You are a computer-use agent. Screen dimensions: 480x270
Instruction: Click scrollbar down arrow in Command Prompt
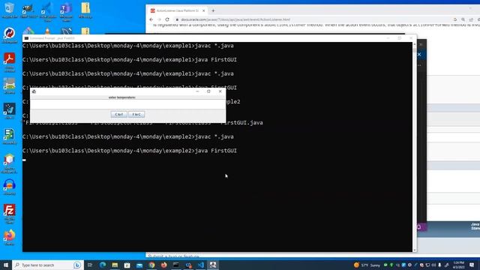click(415, 250)
